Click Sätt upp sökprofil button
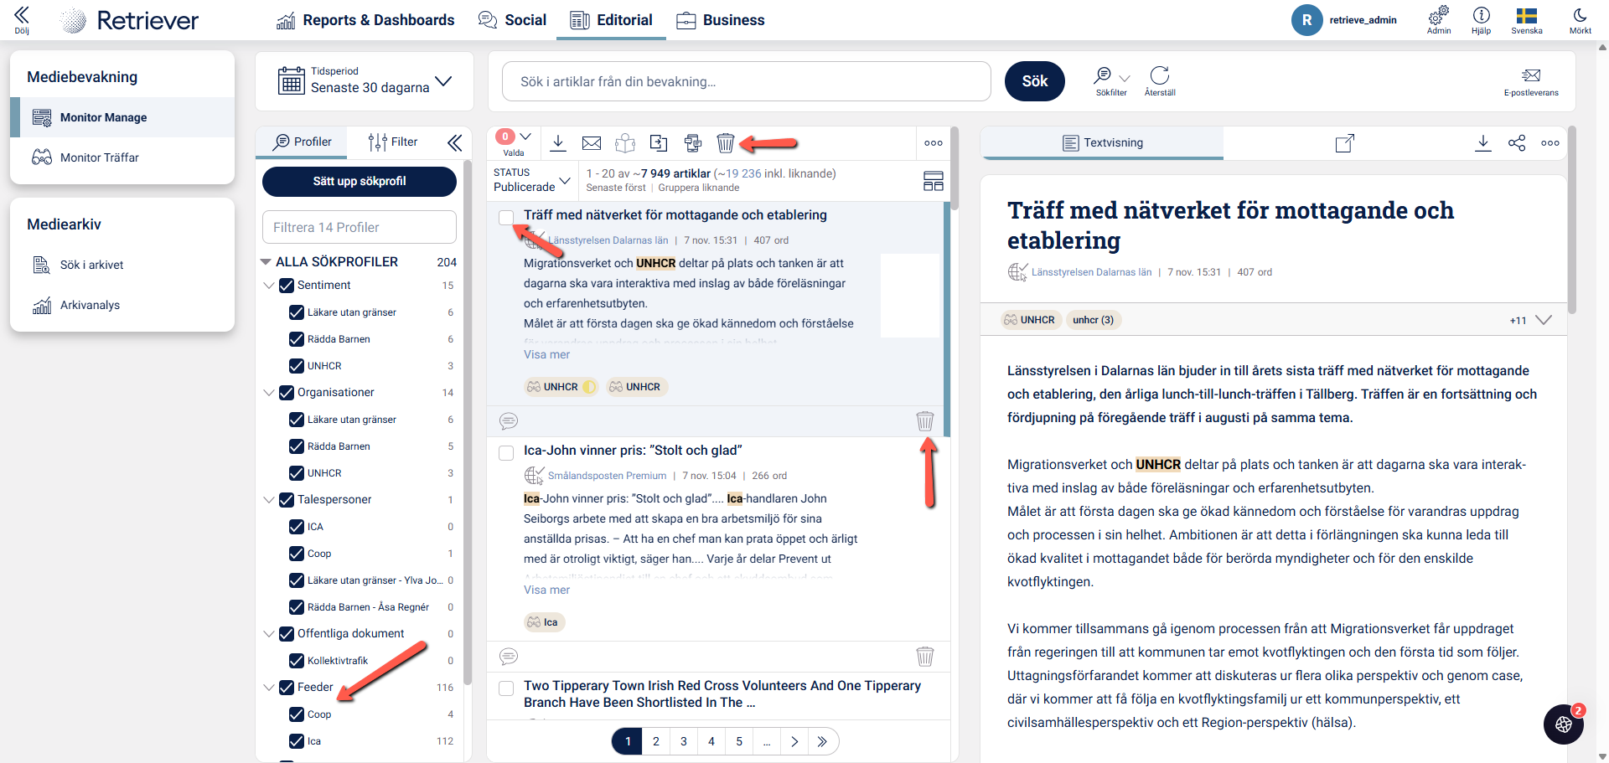This screenshot has width=1609, height=763. click(360, 181)
